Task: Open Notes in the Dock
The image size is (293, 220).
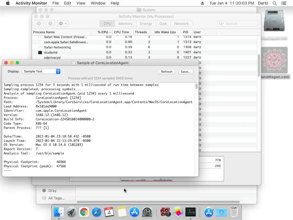Action: 122,212
